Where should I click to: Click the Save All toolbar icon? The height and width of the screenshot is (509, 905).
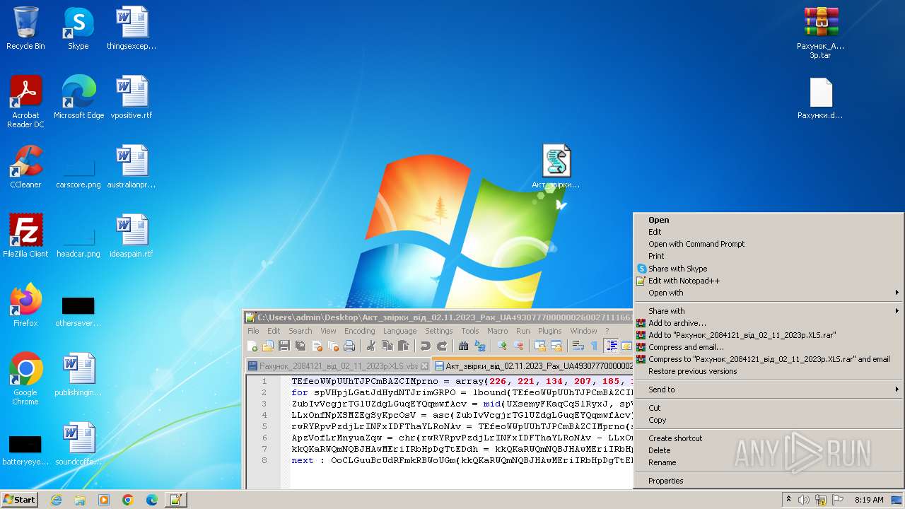[x=300, y=346]
